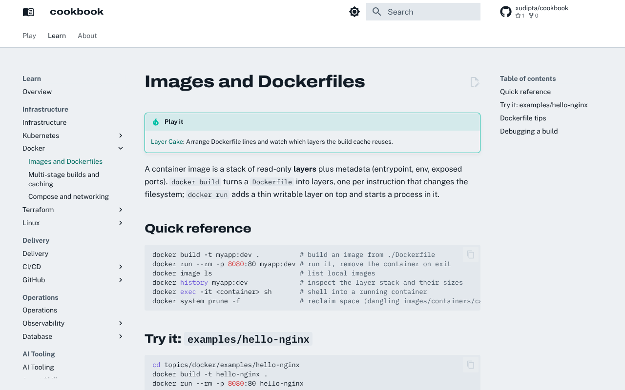Open the xudipta/cookbook repository link
Image resolution: width=625 pixels, height=390 pixels.
[x=542, y=8]
